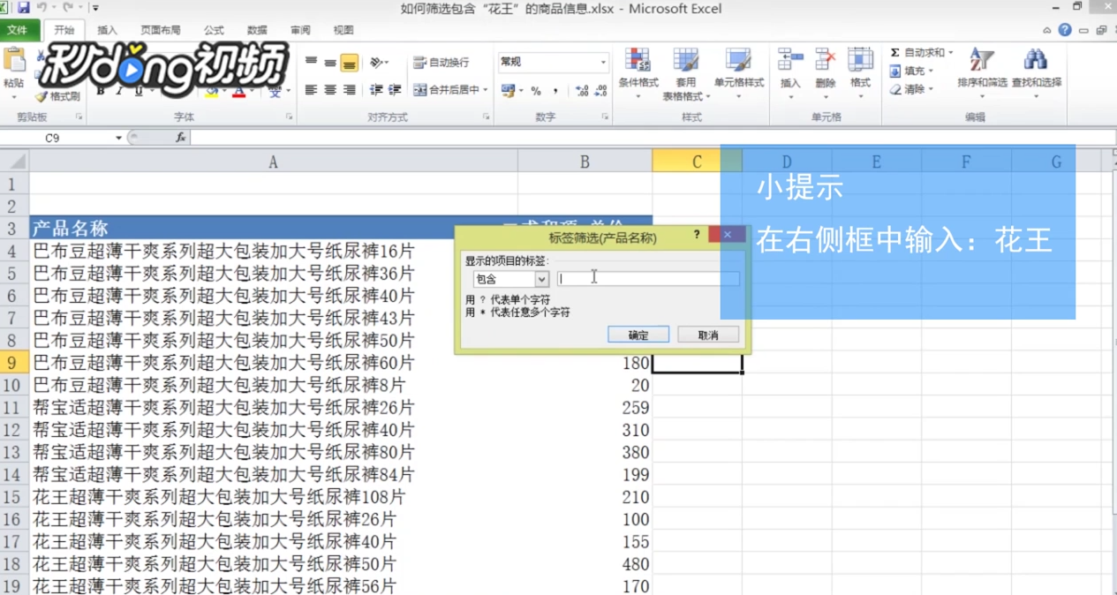
Task: Click the yellow fill color icon
Action: 211,91
